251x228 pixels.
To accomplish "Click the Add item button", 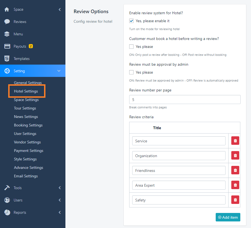I will click(228, 217).
